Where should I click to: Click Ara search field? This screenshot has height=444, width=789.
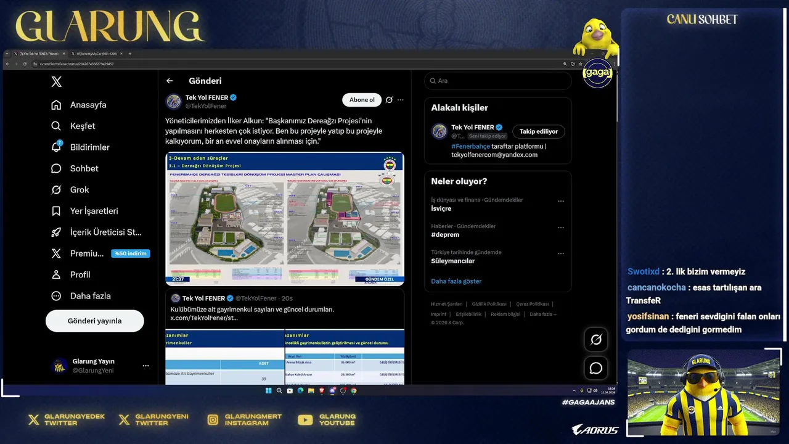[x=498, y=81]
